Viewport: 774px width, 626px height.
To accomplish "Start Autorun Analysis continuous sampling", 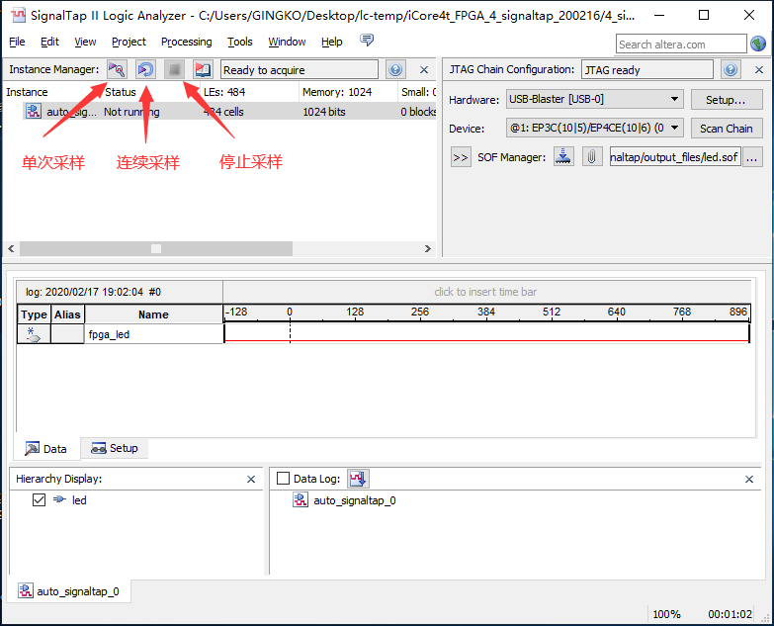I will point(145,70).
